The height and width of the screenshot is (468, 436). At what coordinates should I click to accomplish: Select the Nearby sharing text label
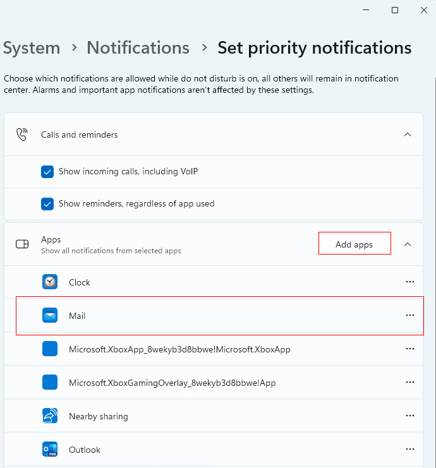99,416
